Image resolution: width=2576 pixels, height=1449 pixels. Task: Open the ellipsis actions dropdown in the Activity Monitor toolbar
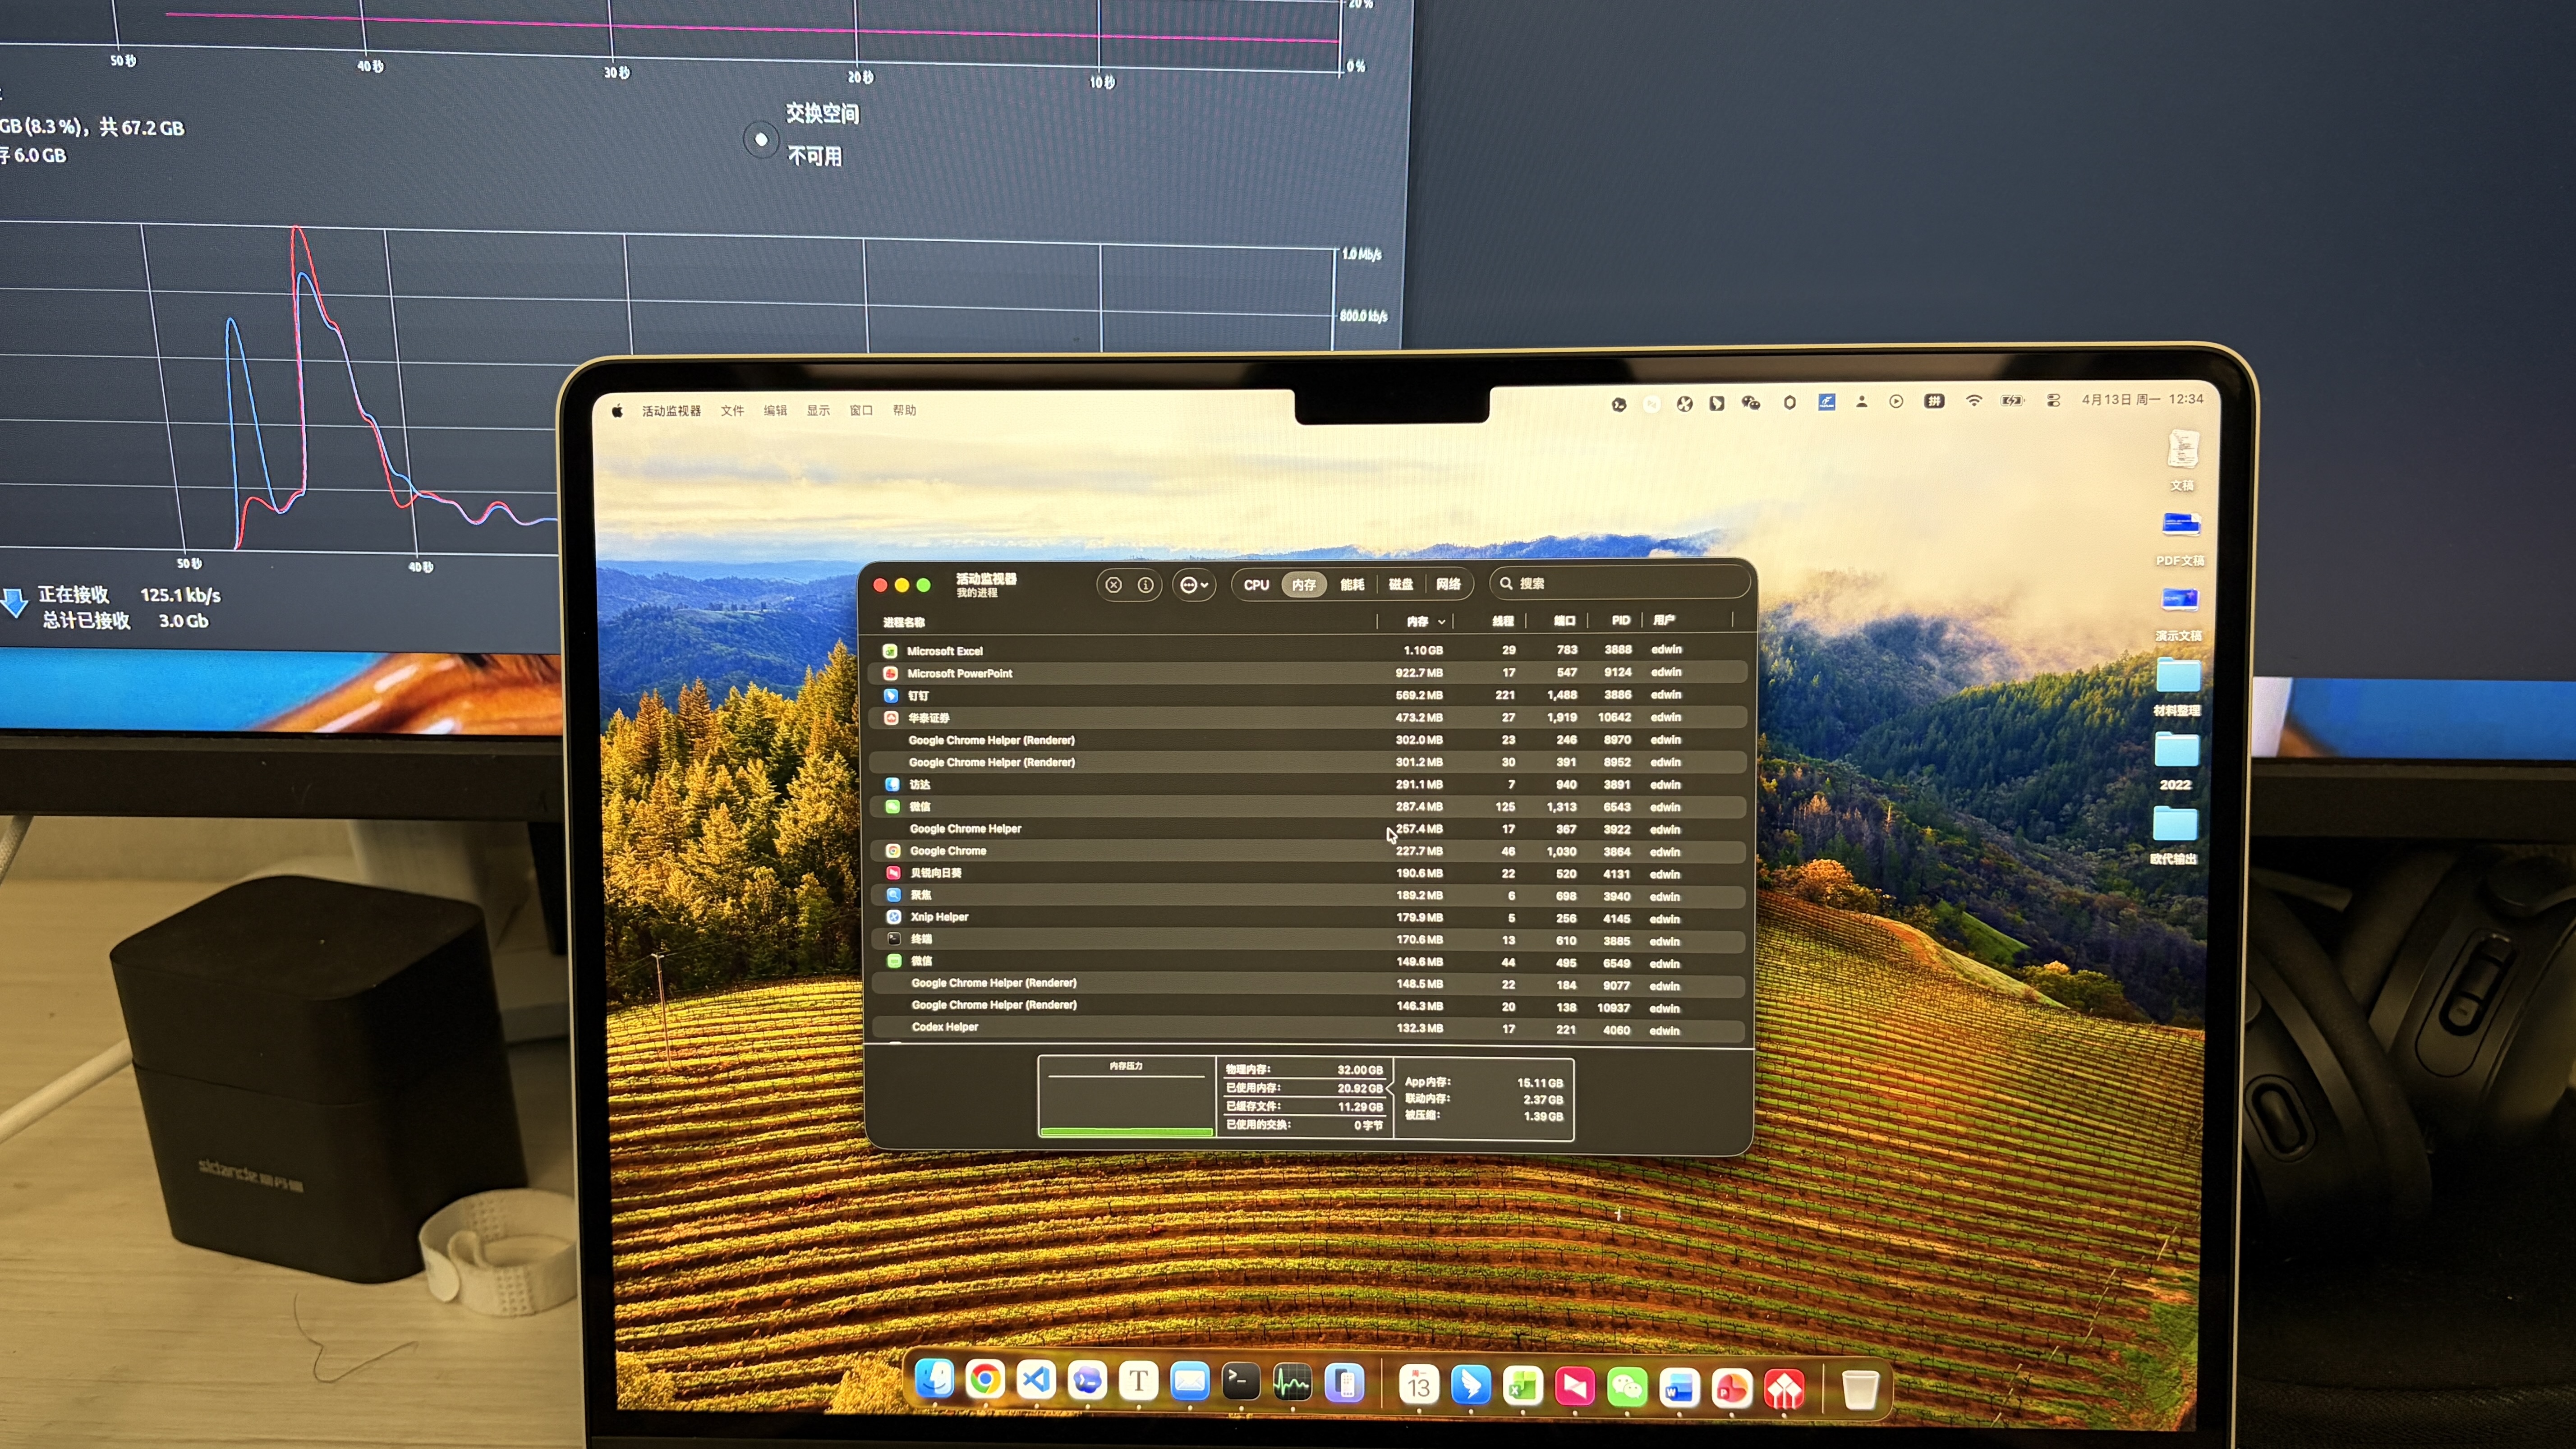[1194, 585]
